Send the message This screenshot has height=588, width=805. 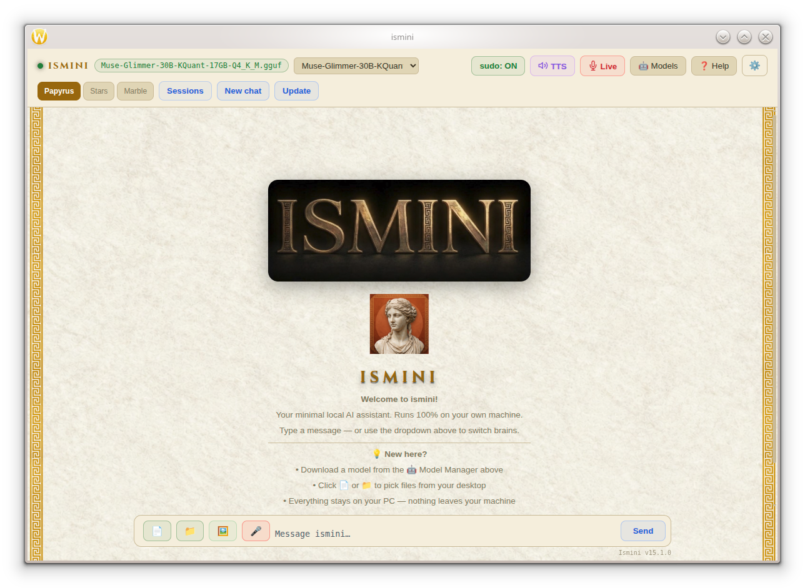point(643,531)
